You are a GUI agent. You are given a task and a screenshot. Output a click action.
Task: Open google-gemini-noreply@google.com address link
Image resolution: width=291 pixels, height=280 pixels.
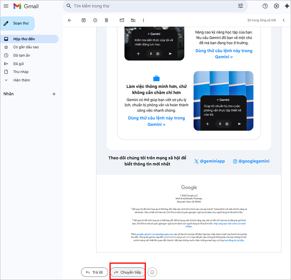pos(155,234)
